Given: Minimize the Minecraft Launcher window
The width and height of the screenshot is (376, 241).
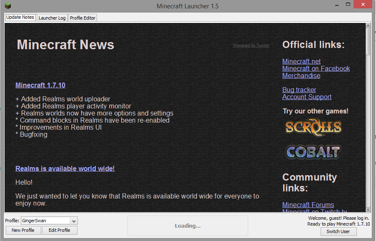Looking at the screenshot, I should [x=337, y=5].
